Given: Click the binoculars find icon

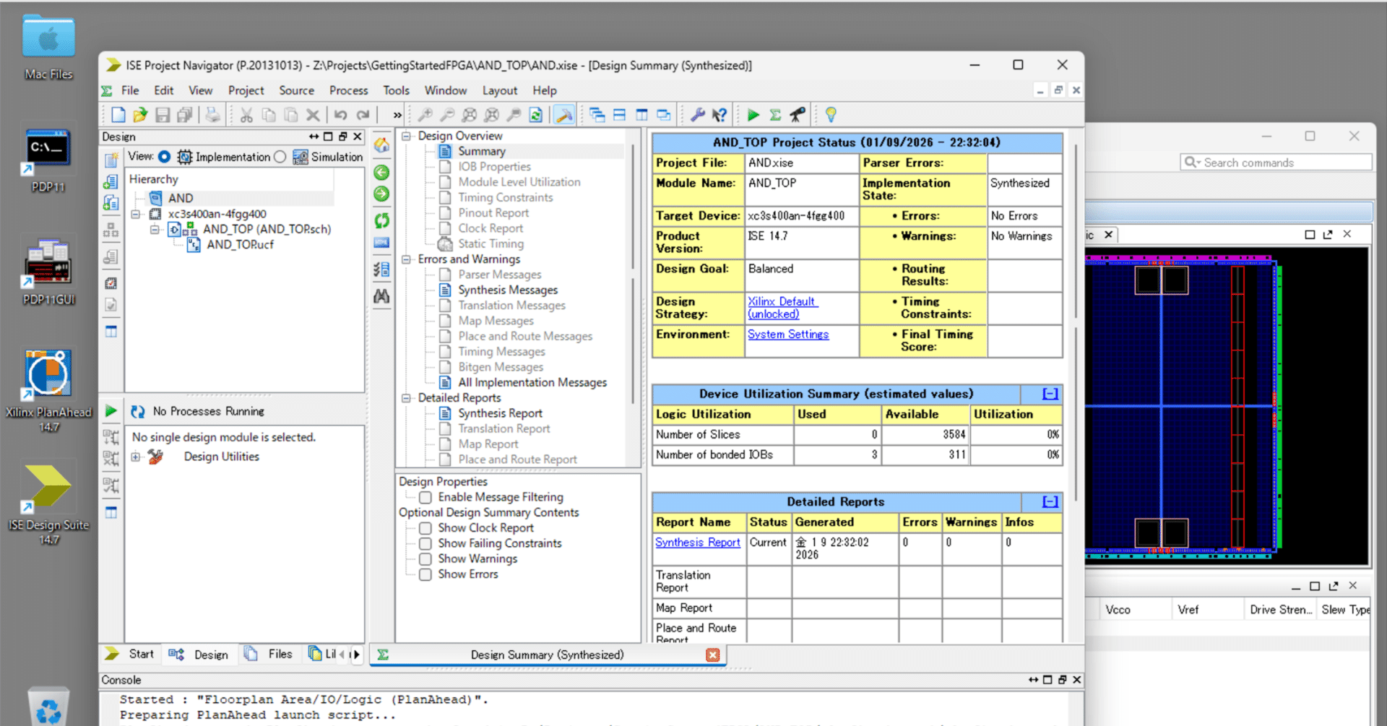Looking at the screenshot, I should 381,296.
